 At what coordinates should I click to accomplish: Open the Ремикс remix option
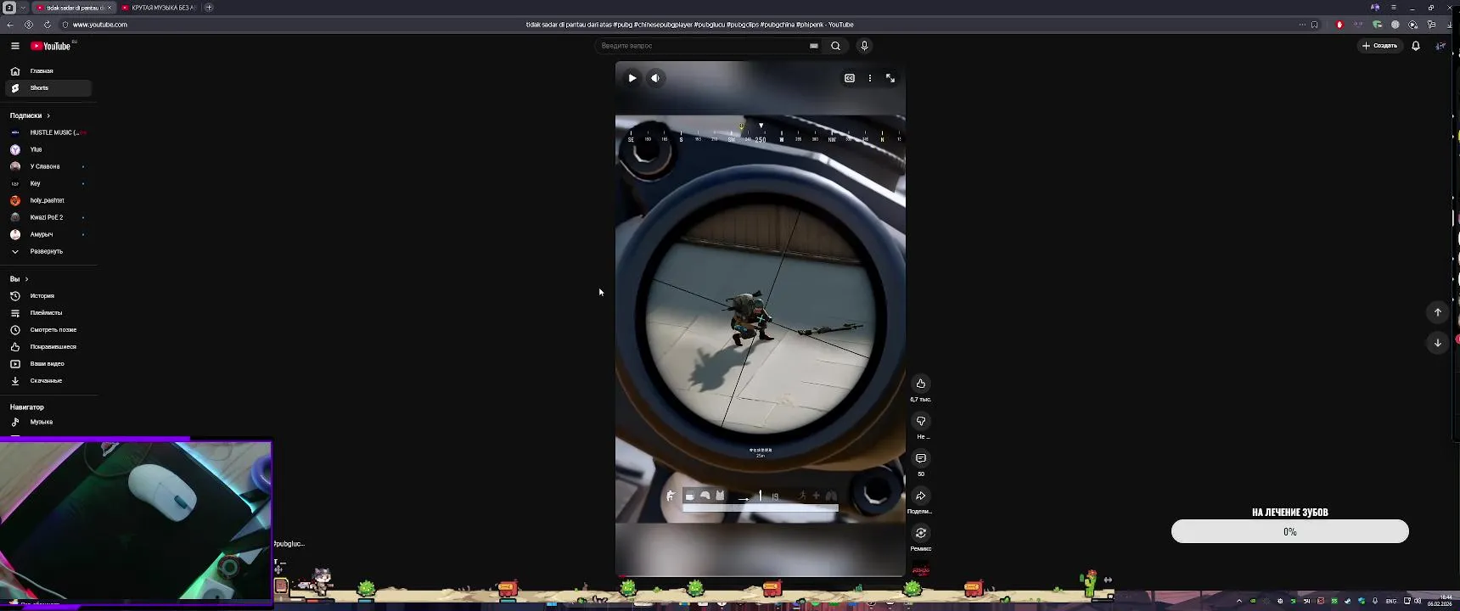921,533
